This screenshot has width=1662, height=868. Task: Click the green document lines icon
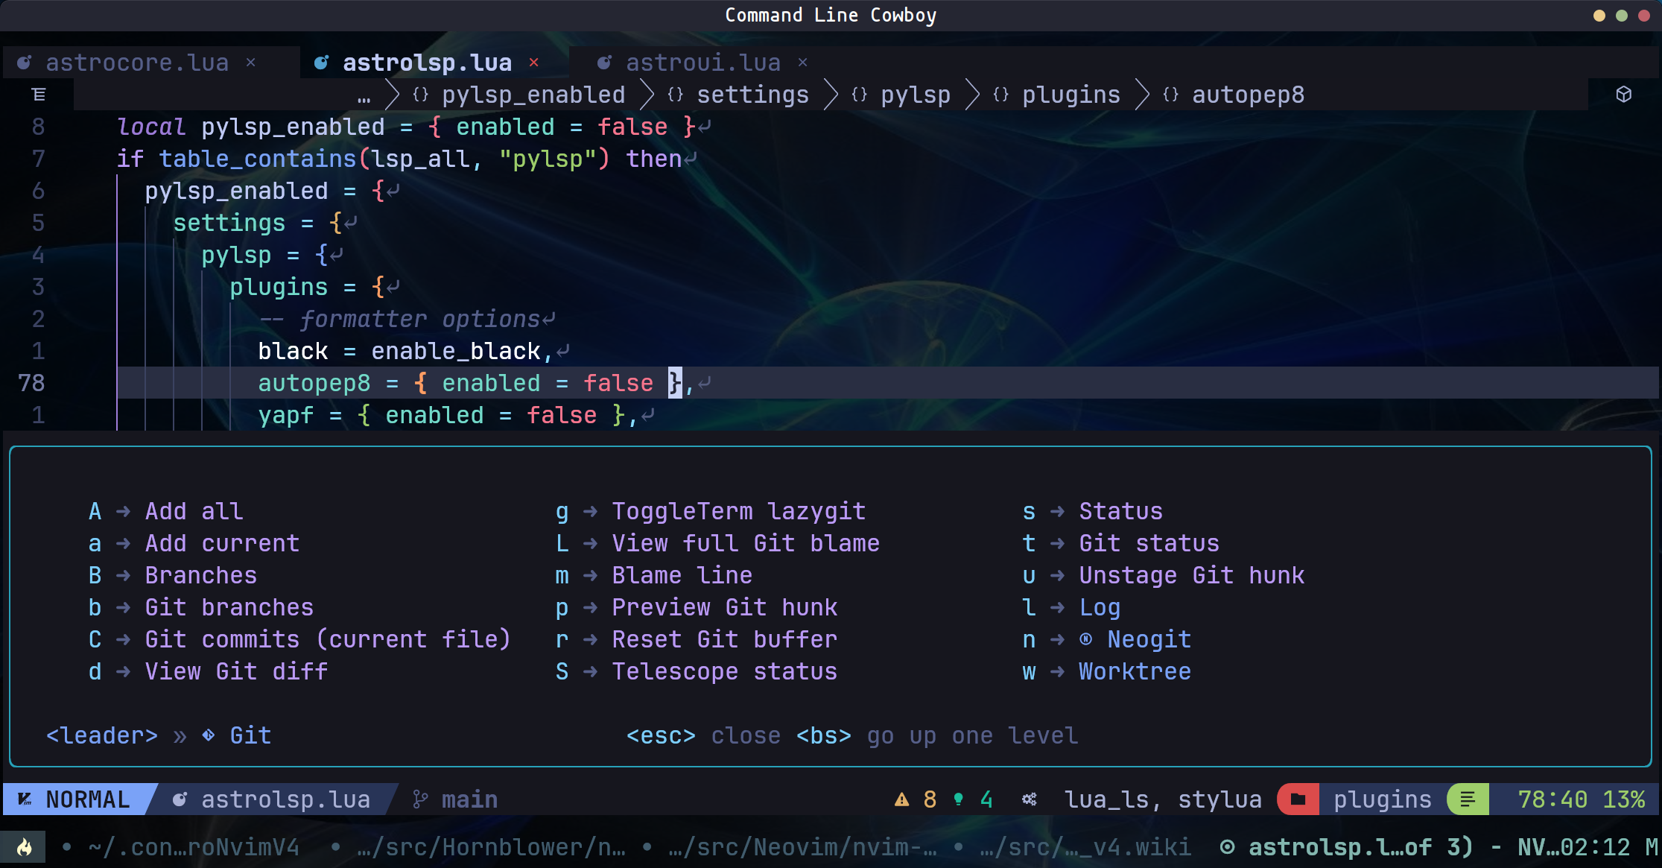(1468, 799)
